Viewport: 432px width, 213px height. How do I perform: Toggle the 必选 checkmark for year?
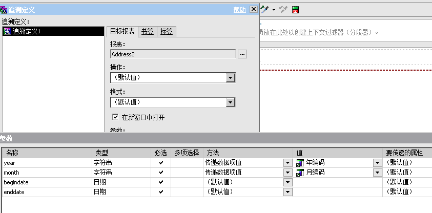[x=161, y=163]
